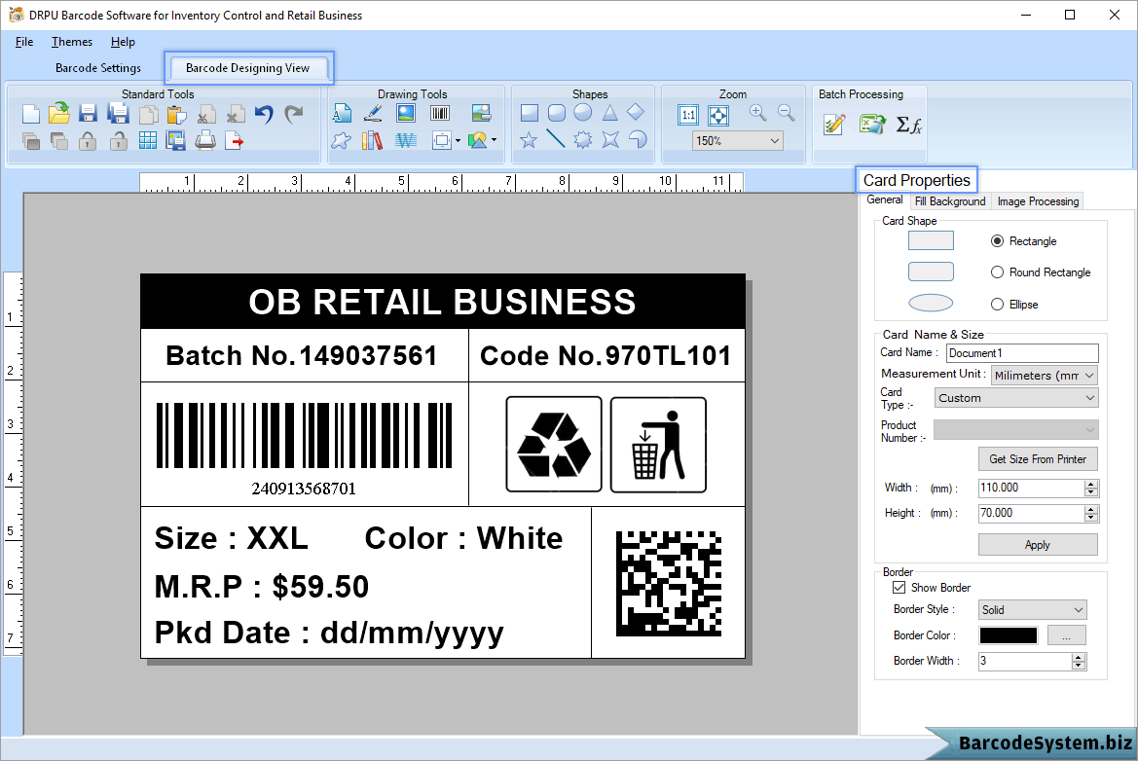Viewport: 1138px width, 761px height.
Task: Toggle the Show Border checkbox
Action: click(x=899, y=588)
